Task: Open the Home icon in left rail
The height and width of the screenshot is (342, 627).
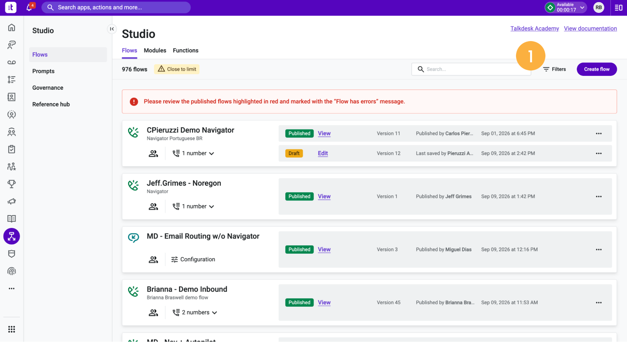Action: (x=12, y=28)
